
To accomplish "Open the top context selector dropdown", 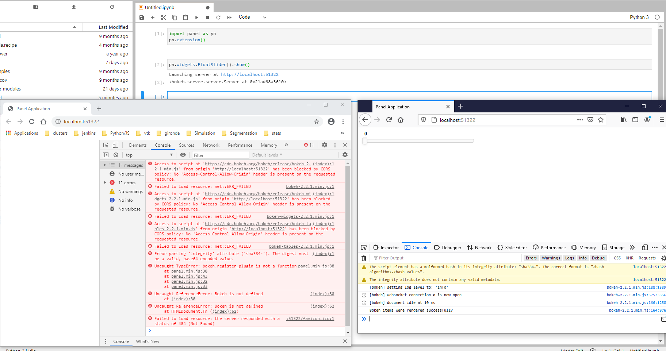I will click(x=149, y=155).
